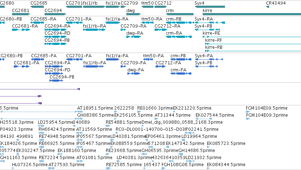Select the 'CG2681' gene label
301x170 pixels.
(21, 11)
